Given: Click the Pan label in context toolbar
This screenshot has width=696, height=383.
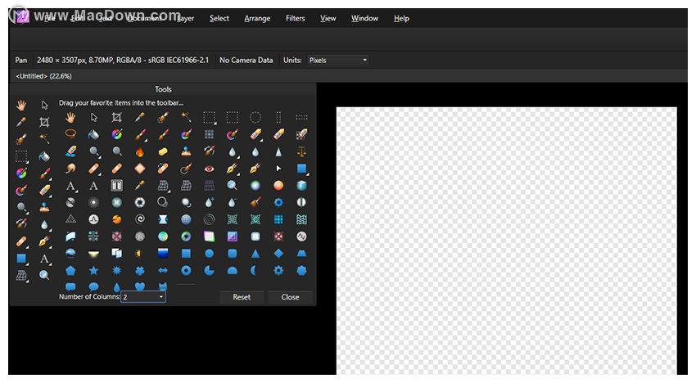Looking at the screenshot, I should click(20, 60).
